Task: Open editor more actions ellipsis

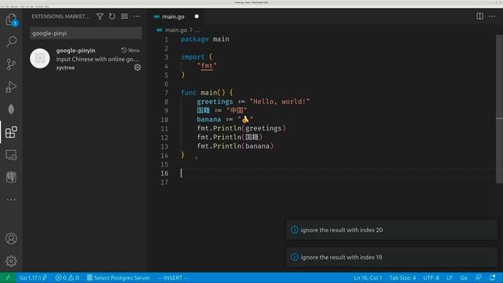Action: (x=492, y=16)
